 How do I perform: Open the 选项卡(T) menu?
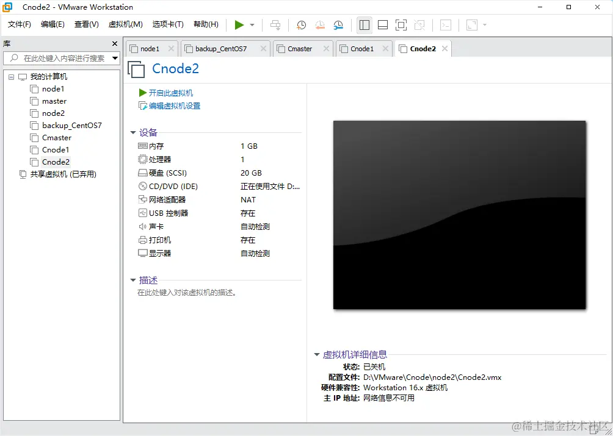(x=168, y=24)
